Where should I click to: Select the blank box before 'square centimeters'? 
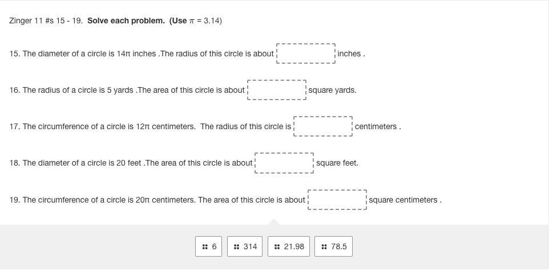point(337,200)
